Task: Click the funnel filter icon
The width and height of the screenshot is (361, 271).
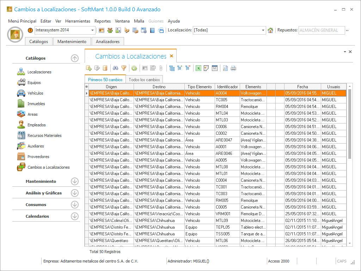Action: (123, 68)
